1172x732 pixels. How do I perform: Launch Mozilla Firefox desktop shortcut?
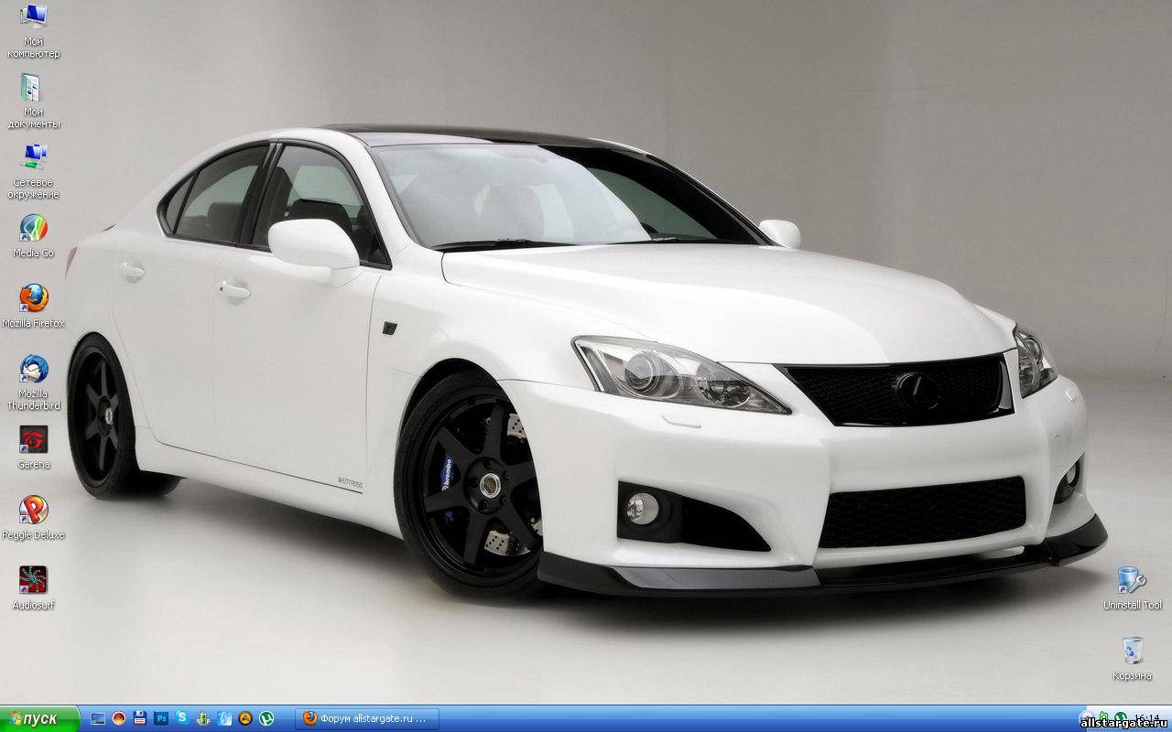point(34,299)
